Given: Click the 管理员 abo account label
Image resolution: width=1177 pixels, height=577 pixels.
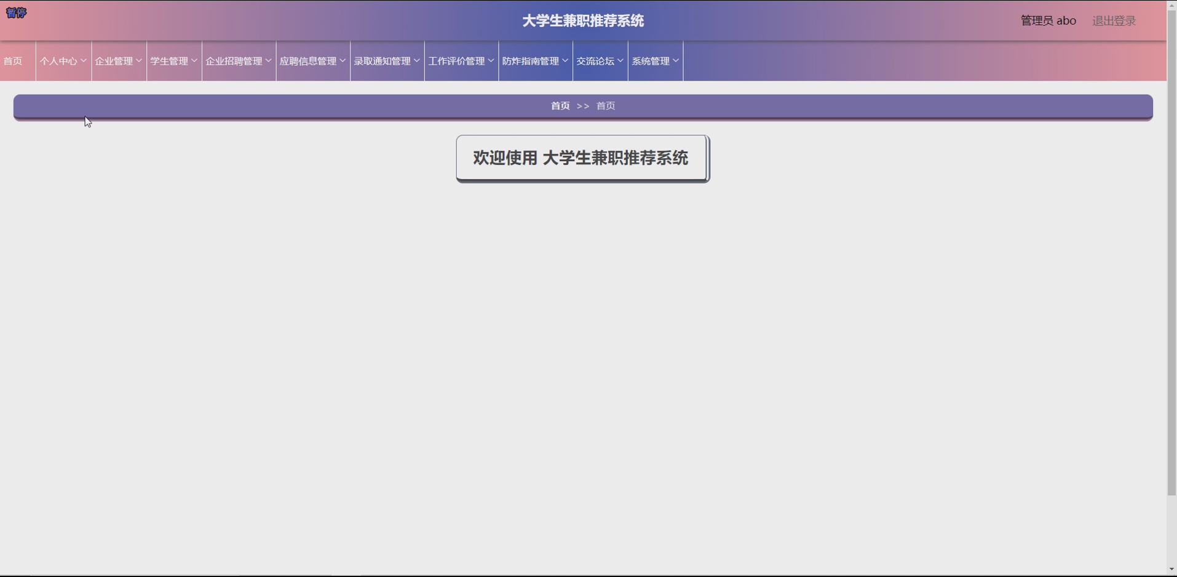Looking at the screenshot, I should click(x=1047, y=20).
